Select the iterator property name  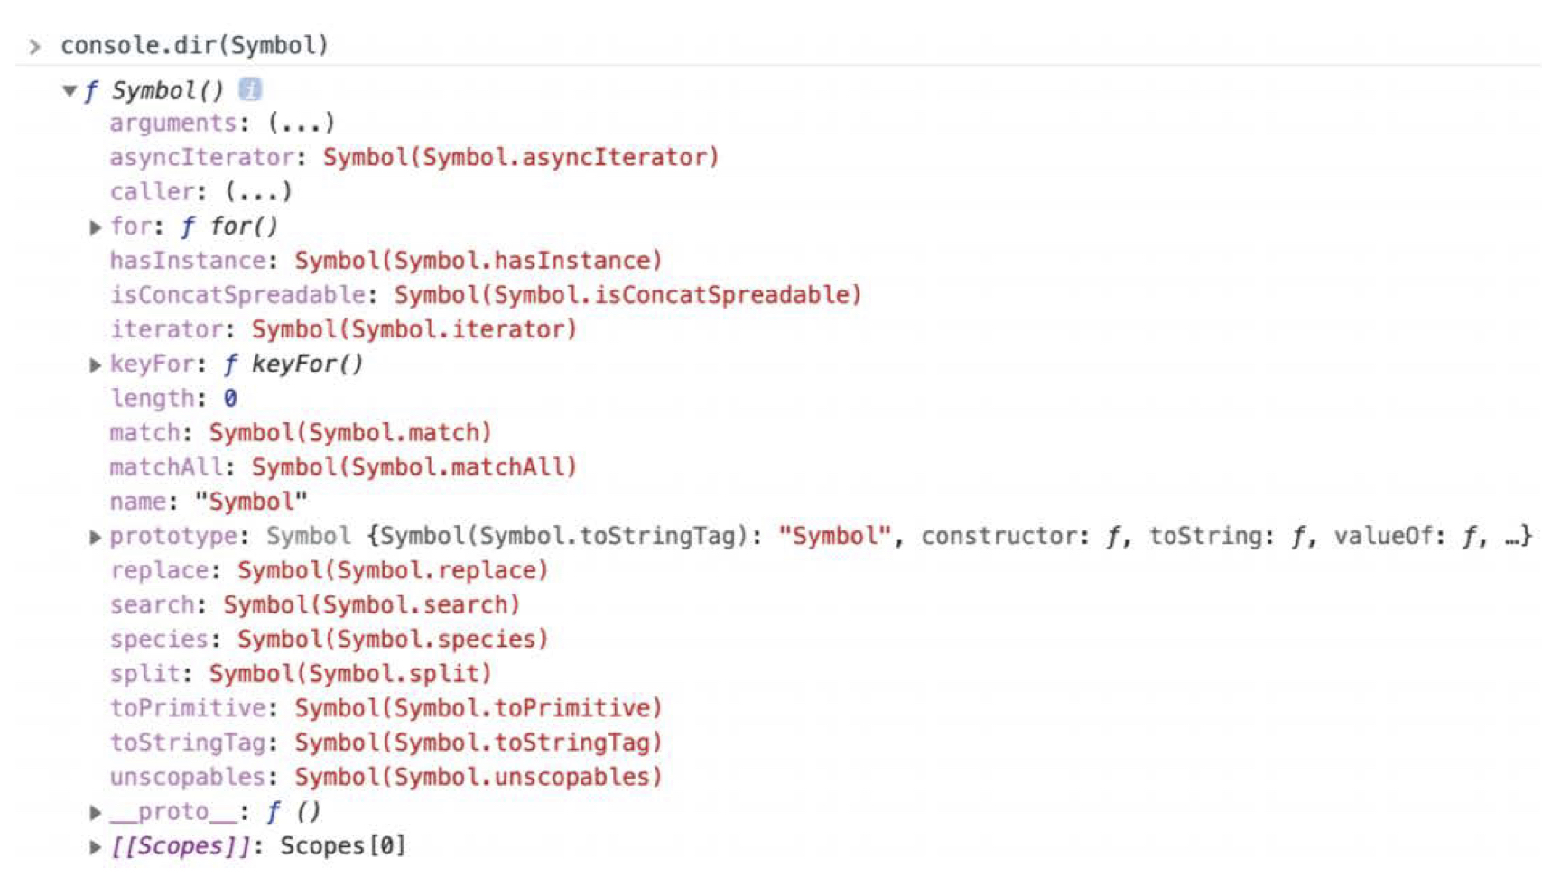166,329
